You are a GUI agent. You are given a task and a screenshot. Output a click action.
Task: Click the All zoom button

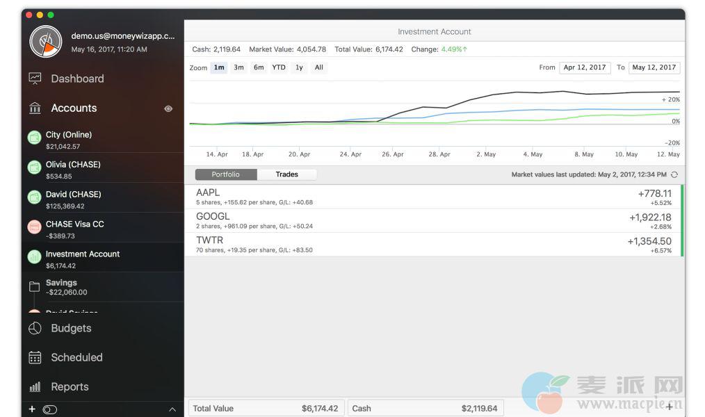pyautogui.click(x=318, y=67)
